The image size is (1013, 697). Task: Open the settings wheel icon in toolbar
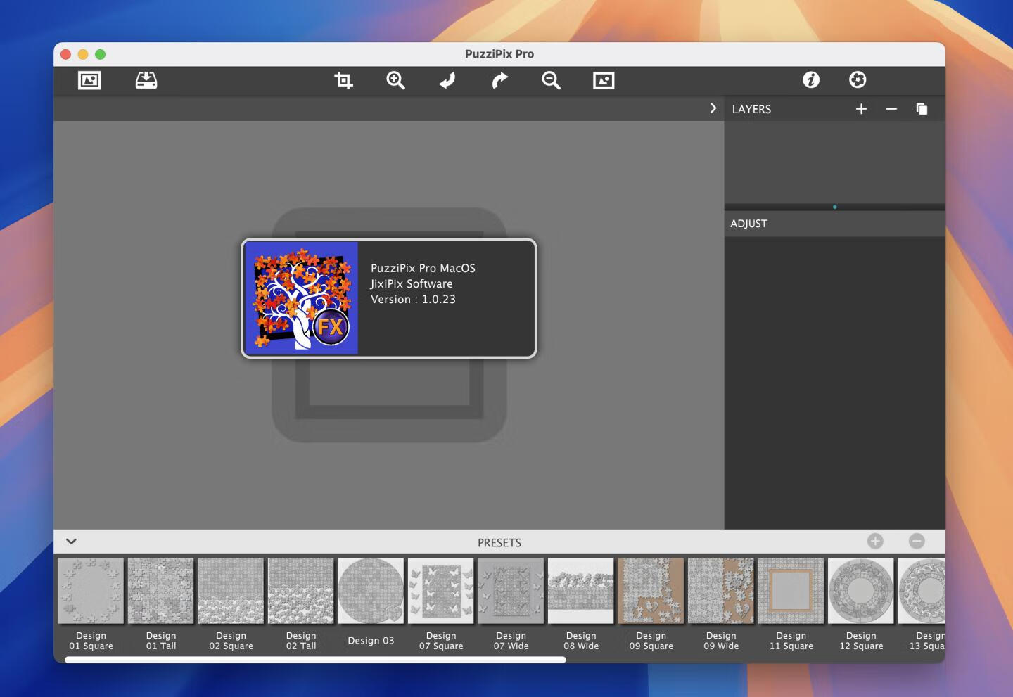click(x=858, y=79)
